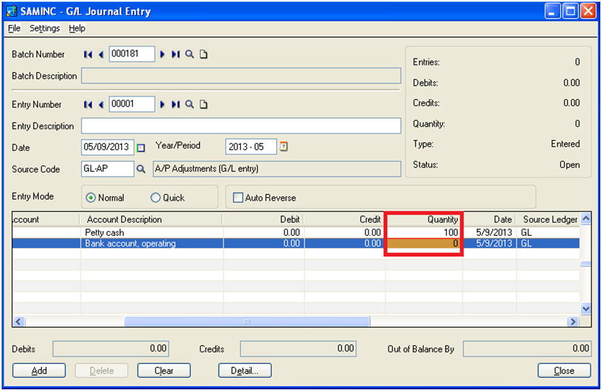Create a new entry with page icon
Screen dimensions: 602x391
(204, 105)
